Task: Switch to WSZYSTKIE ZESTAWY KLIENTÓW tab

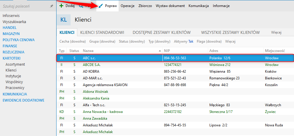Action: 230,32
